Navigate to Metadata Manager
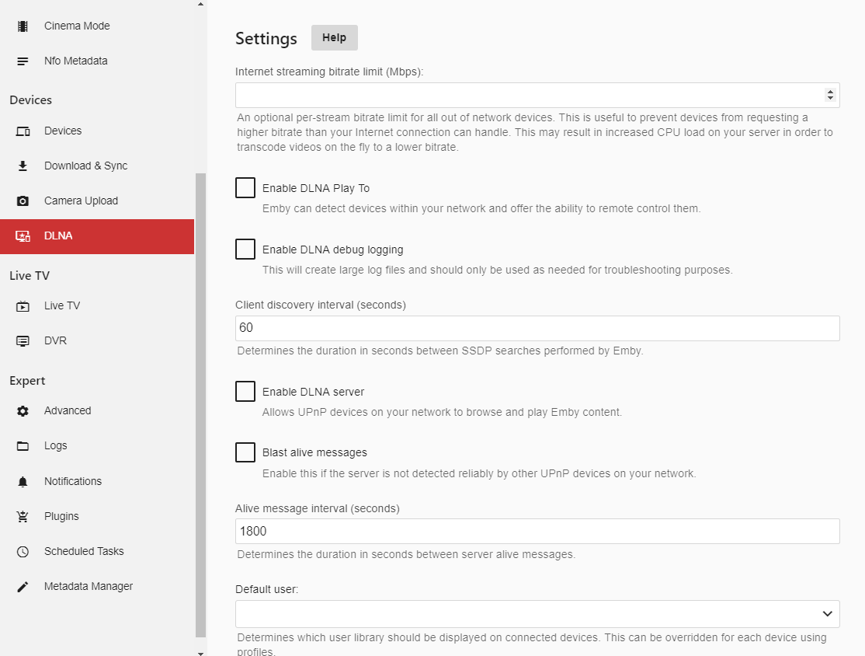 97,586
